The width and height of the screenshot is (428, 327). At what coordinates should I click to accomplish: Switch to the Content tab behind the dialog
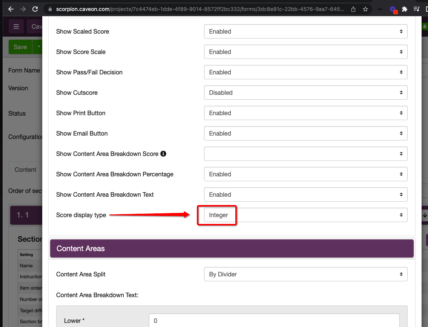[x=25, y=170]
